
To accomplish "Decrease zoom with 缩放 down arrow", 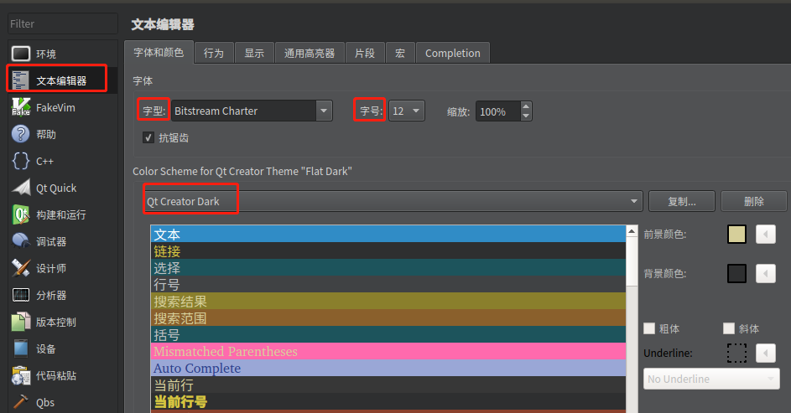I will coord(526,116).
